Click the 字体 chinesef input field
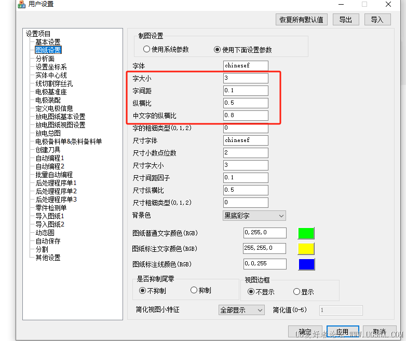The height and width of the screenshot is (341, 406). pos(246,65)
